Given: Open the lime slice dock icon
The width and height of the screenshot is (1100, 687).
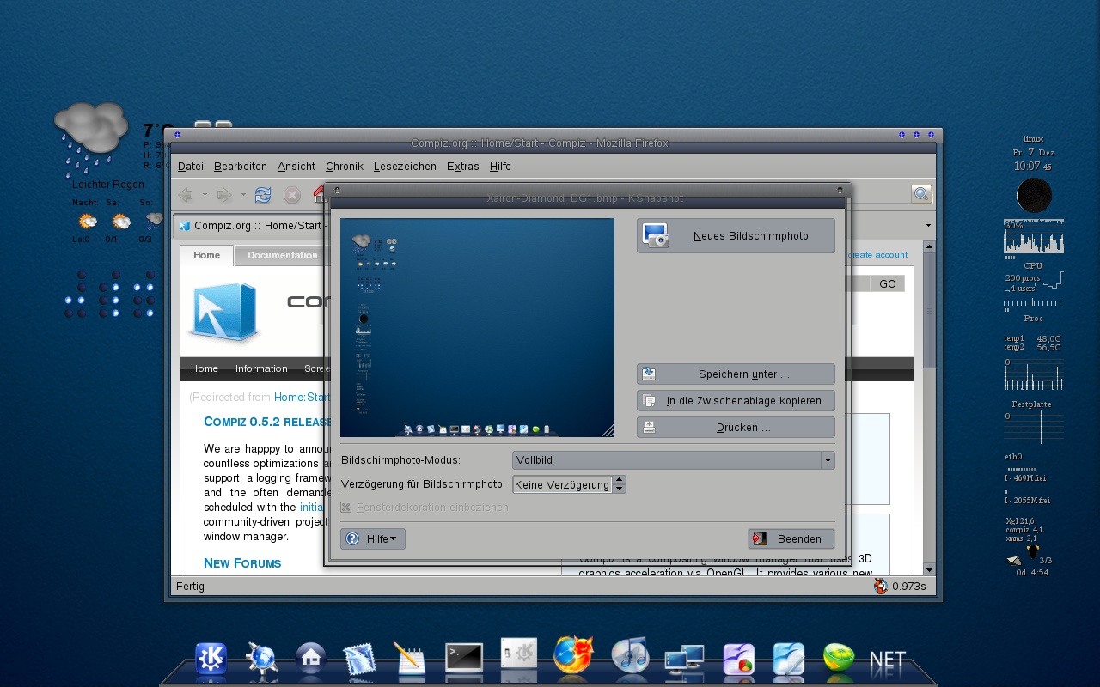Looking at the screenshot, I should coord(838,658).
